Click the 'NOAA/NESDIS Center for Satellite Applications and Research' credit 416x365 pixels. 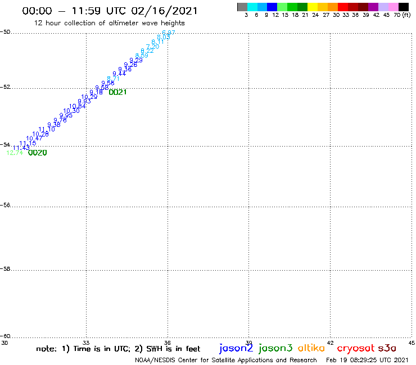[226, 361]
